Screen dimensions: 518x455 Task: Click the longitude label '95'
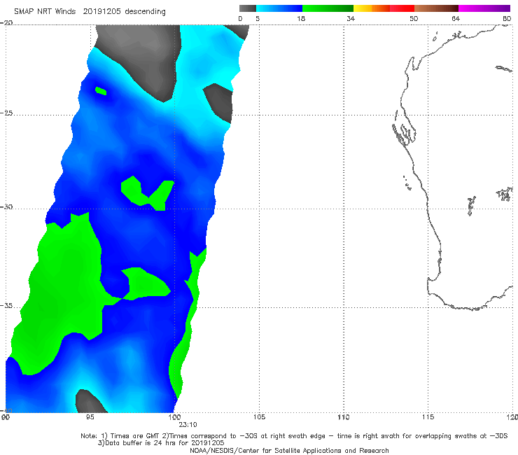click(90, 417)
